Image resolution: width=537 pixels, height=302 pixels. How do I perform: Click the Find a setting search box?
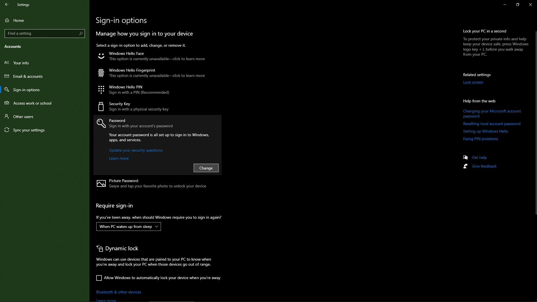click(45, 33)
